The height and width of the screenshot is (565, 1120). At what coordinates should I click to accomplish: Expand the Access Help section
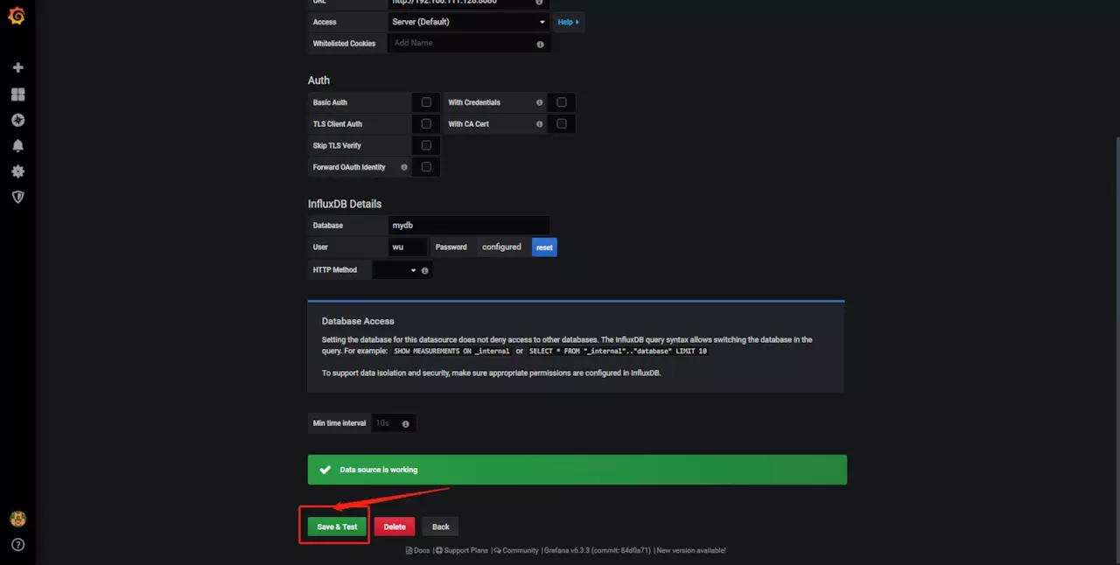[569, 22]
